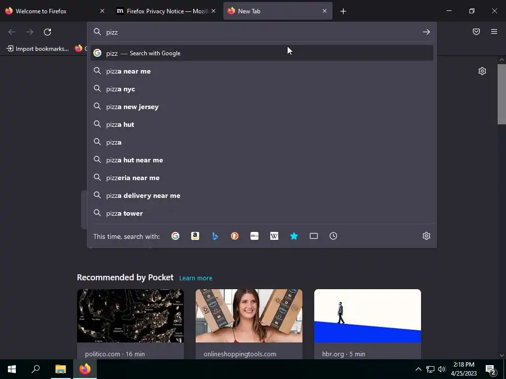Choose suggestion 'pizza new jersey'
The image size is (506, 379).
coord(262,107)
